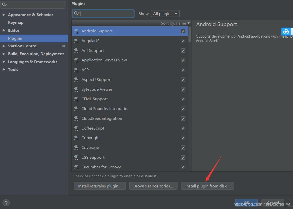Screen dimensions: 293x209
Task: Open the help question mark button
Action: [6, 203]
